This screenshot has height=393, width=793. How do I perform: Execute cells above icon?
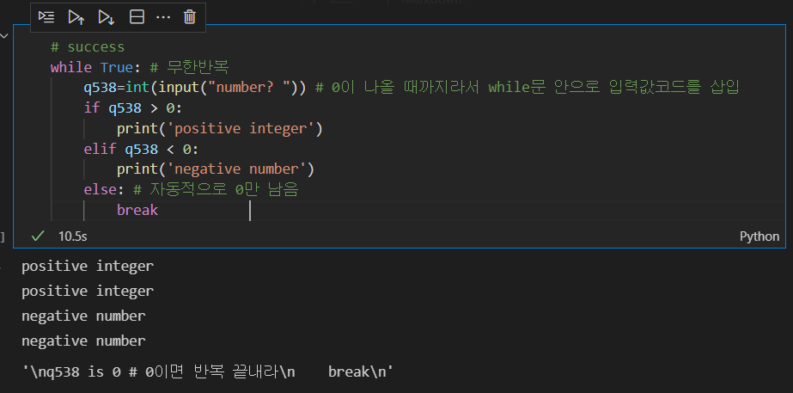(76, 17)
